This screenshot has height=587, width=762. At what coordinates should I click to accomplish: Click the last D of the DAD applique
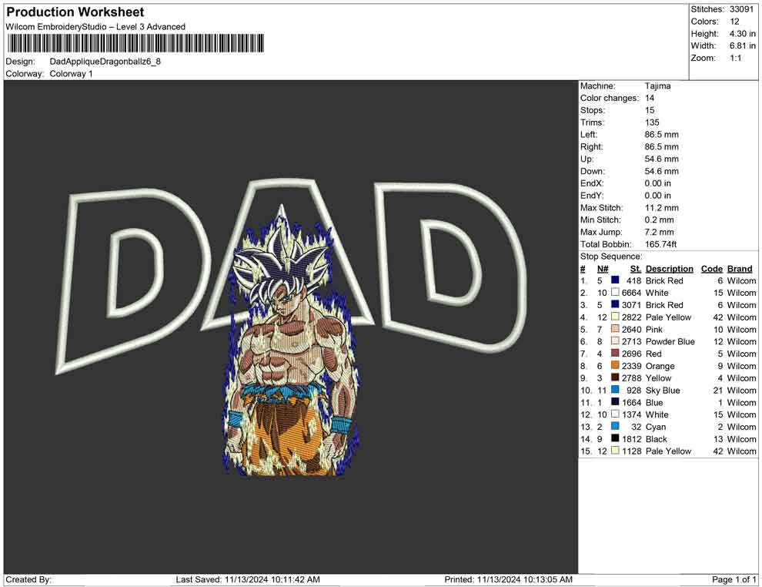pos(452,267)
